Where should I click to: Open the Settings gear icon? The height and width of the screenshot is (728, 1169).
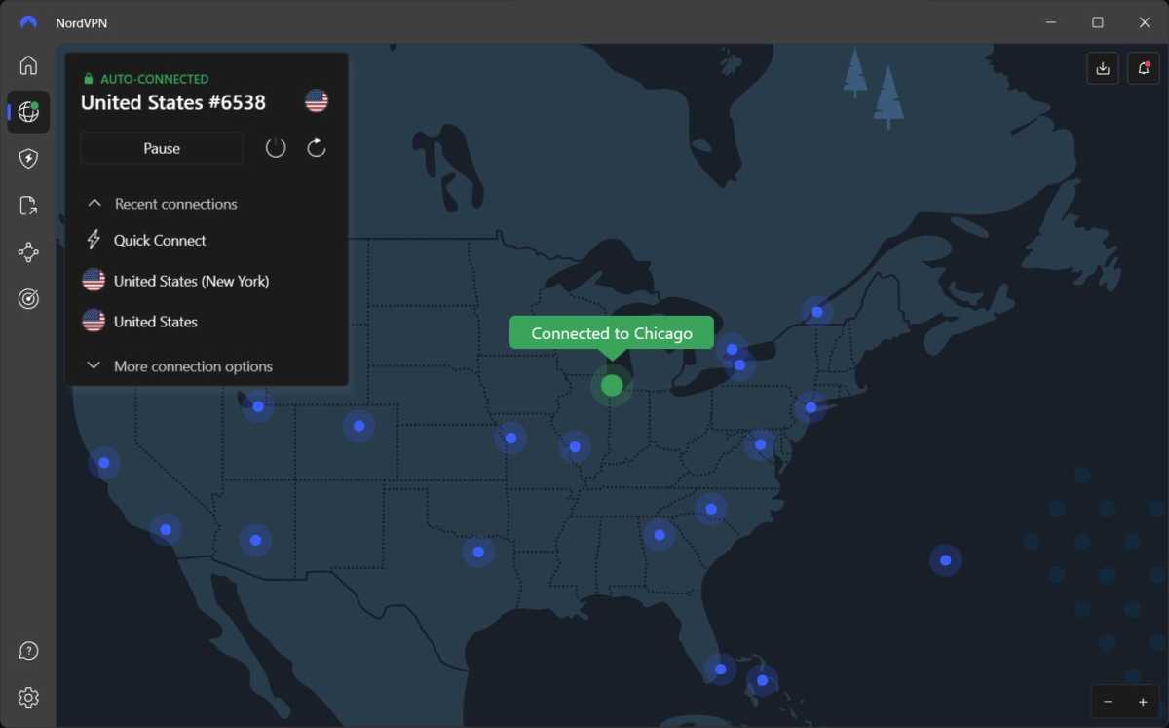pos(28,698)
